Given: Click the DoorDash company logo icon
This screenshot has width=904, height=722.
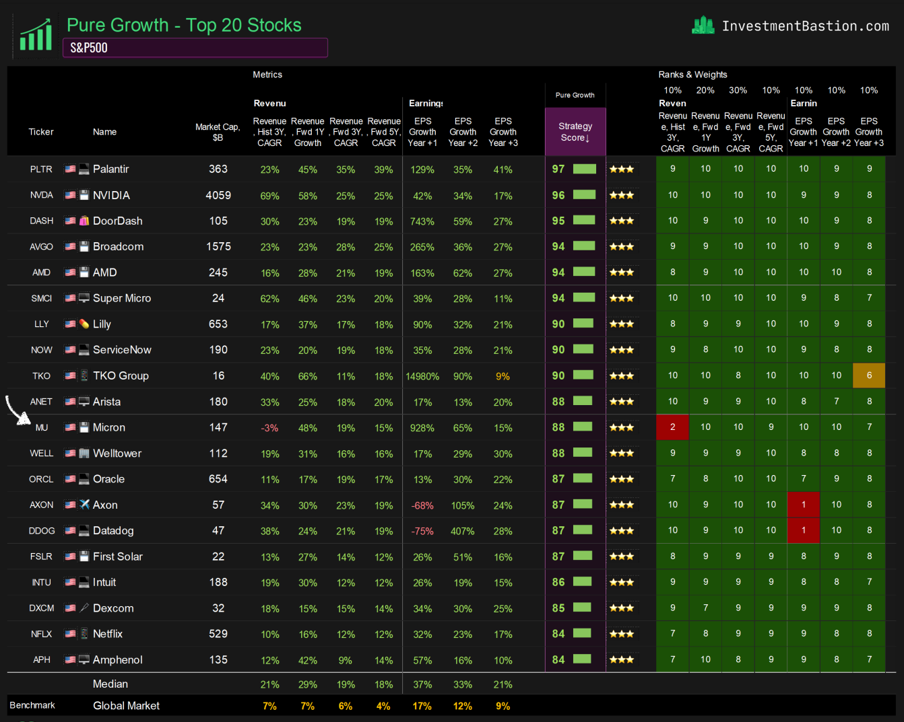Looking at the screenshot, I should (x=84, y=221).
